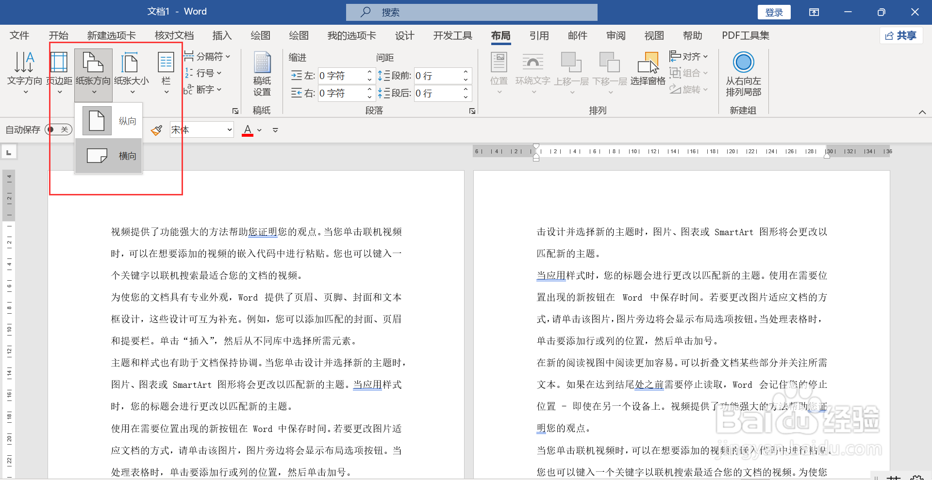Switch to the 视图 view tab
Viewport: 932px width, 480px height.
click(x=654, y=35)
